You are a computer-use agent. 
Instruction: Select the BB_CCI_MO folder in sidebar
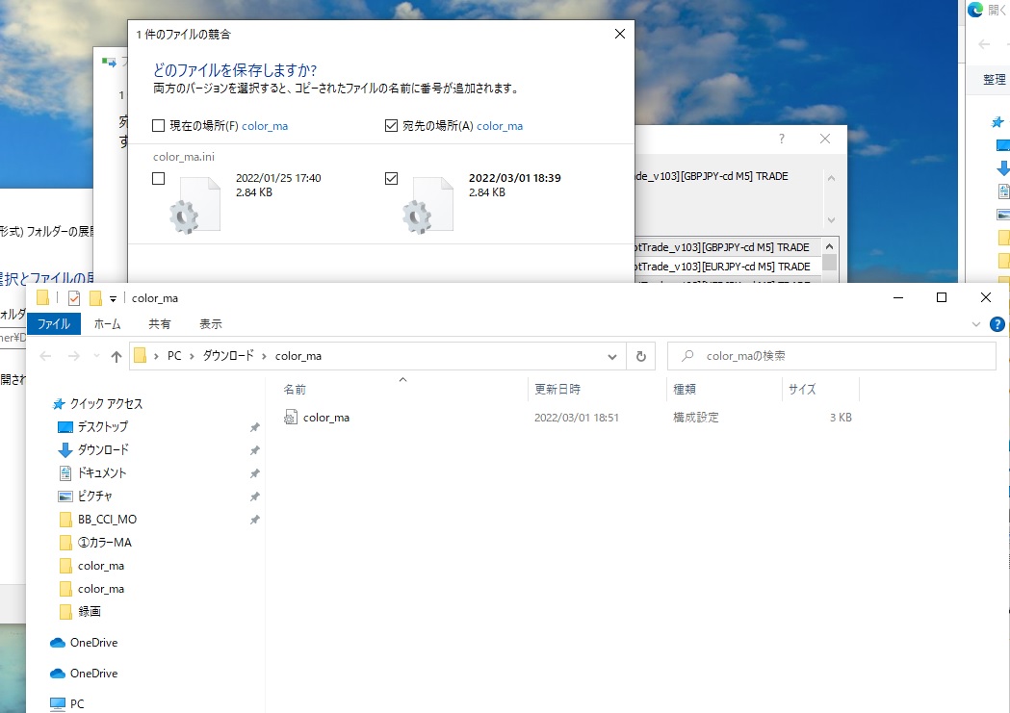pyautogui.click(x=107, y=520)
